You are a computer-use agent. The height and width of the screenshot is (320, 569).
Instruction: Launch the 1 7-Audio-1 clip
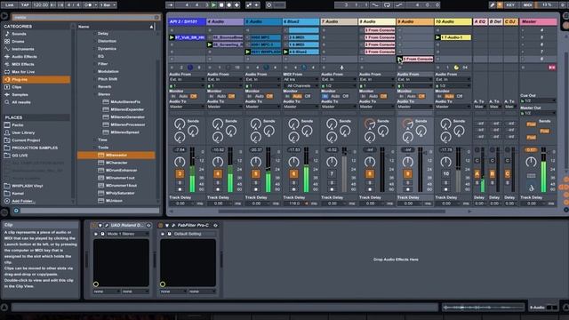(x=438, y=37)
